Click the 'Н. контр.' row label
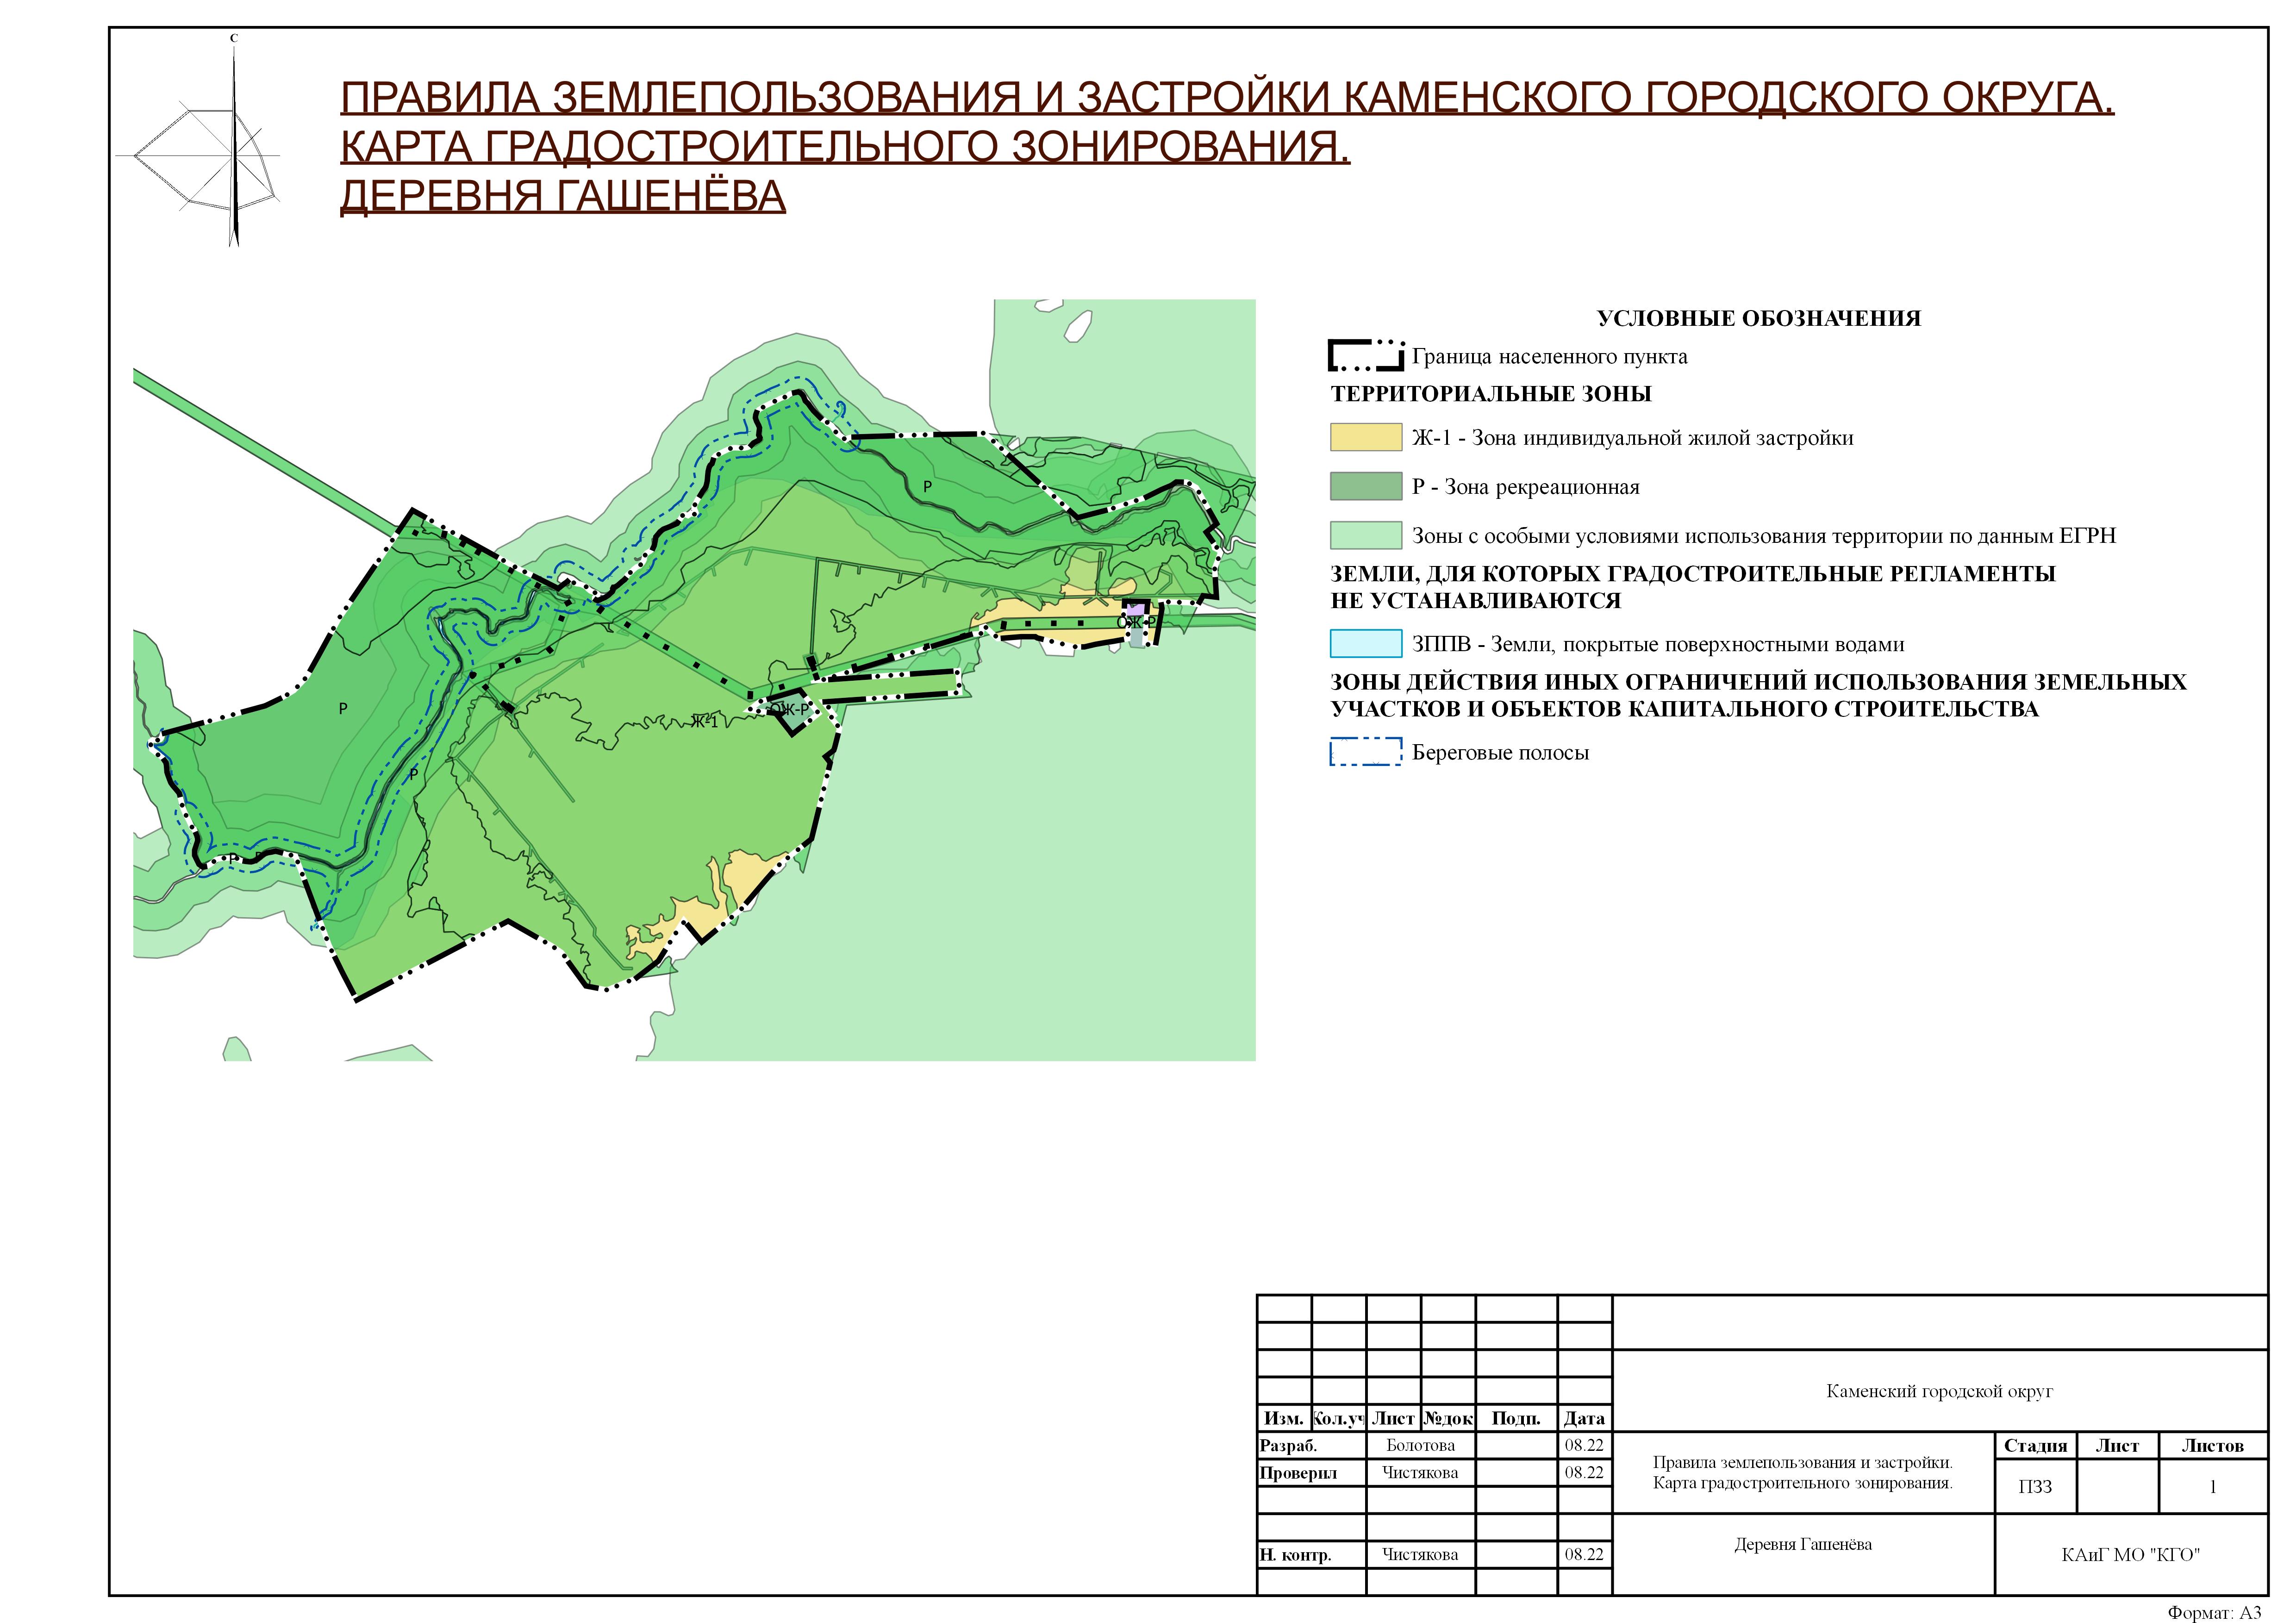Image resolution: width=2296 pixels, height=1623 pixels. (1295, 1556)
